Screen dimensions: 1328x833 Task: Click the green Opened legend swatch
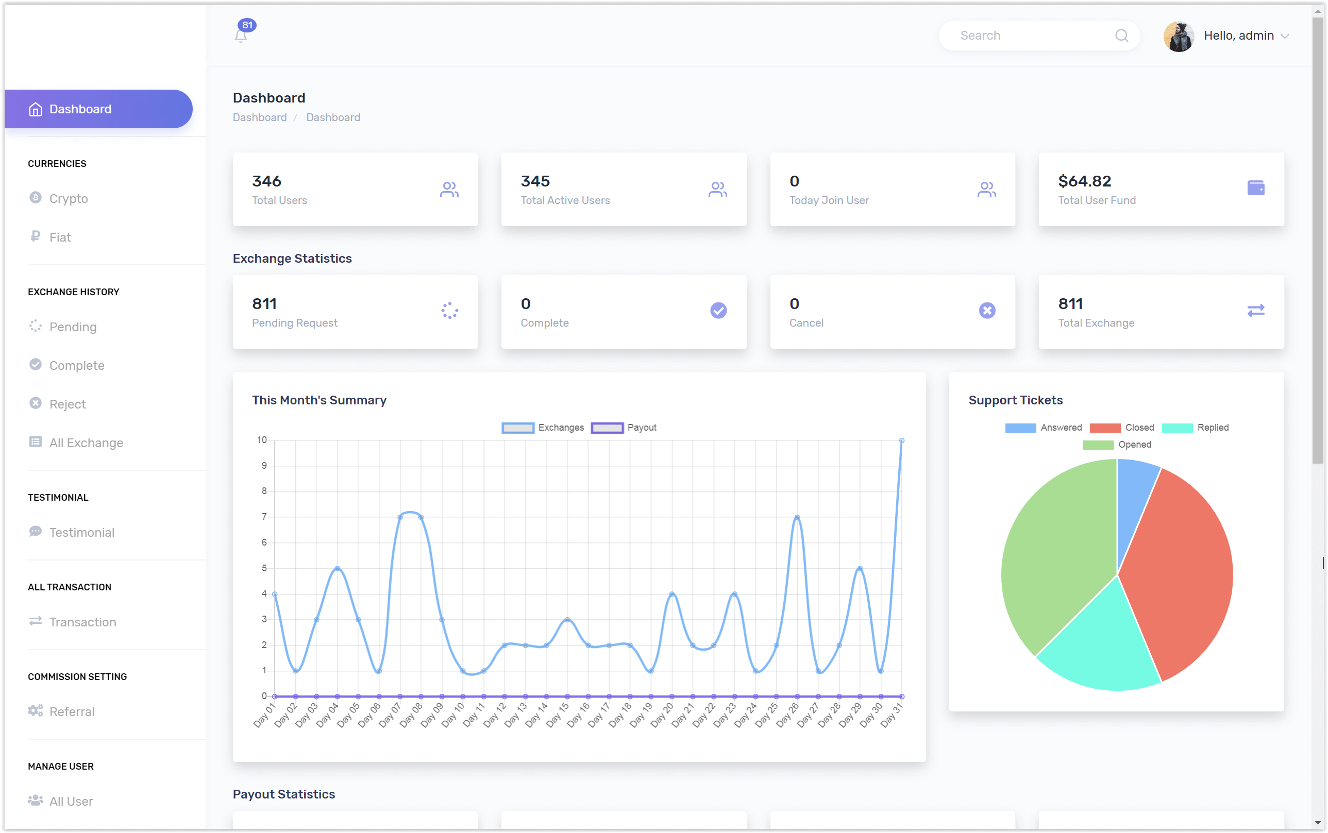point(1098,445)
